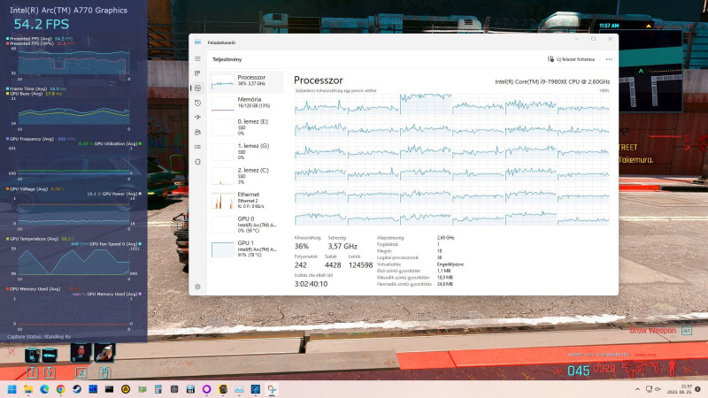Click the GPU 1 thumbnail graph
Screen dimensions: 708x398
[x=223, y=249]
